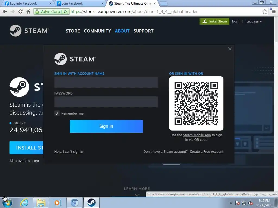Open the language dropdown

click(254, 21)
